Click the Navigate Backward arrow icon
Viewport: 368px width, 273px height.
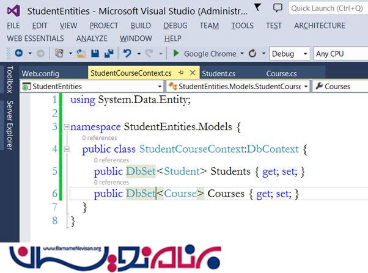[19, 54]
